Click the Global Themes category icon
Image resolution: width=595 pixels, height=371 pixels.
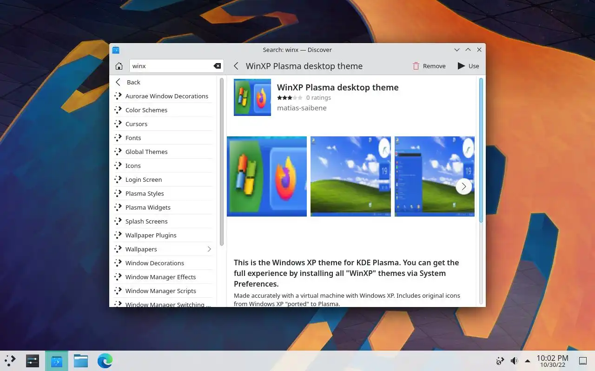118,152
